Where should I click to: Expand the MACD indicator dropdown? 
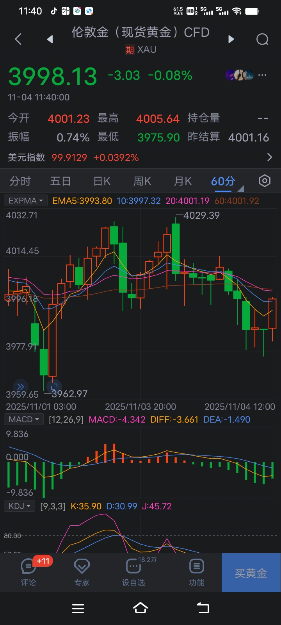point(24,420)
